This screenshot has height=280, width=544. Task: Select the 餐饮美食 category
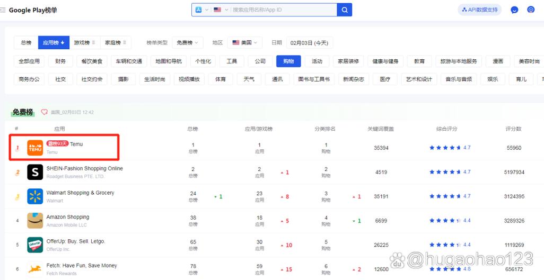(x=92, y=61)
